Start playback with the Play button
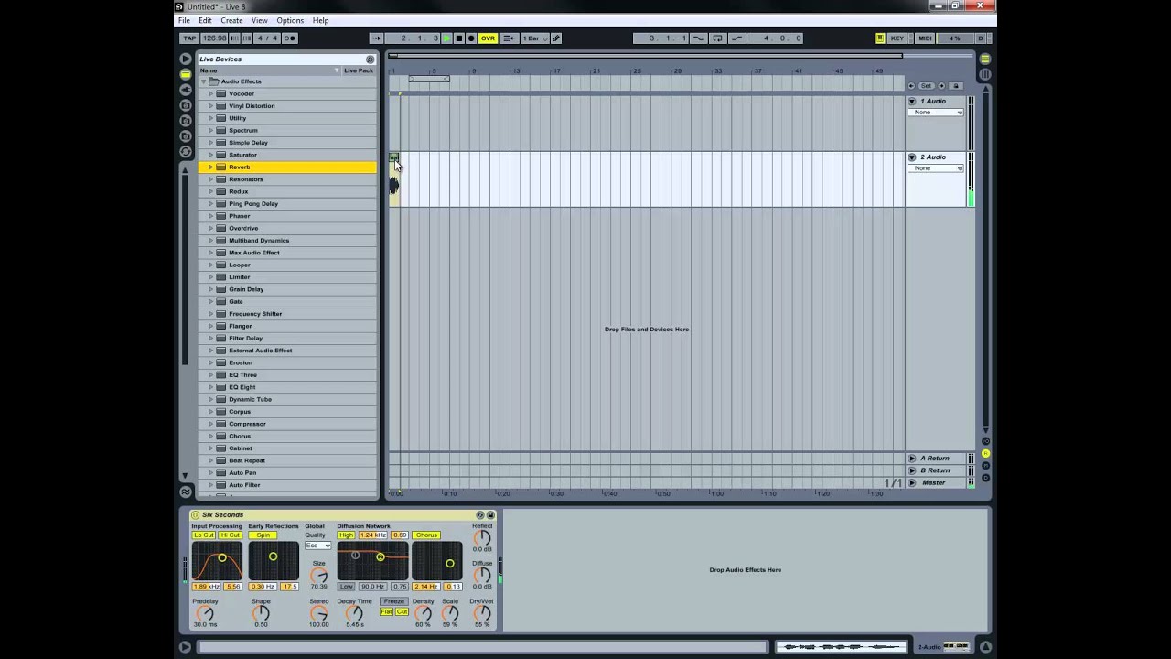Image resolution: width=1171 pixels, height=659 pixels. click(446, 38)
